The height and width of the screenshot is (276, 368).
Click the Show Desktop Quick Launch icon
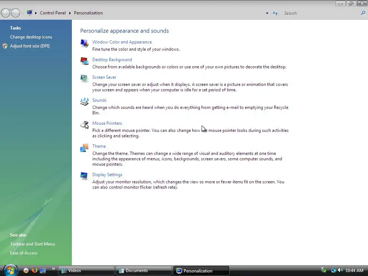coord(43,271)
